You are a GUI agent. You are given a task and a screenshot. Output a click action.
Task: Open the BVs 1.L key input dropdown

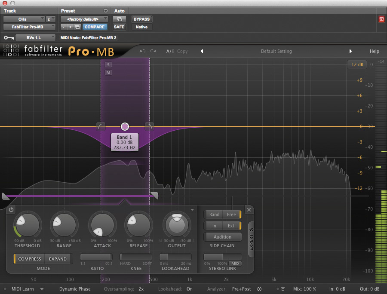click(35, 38)
